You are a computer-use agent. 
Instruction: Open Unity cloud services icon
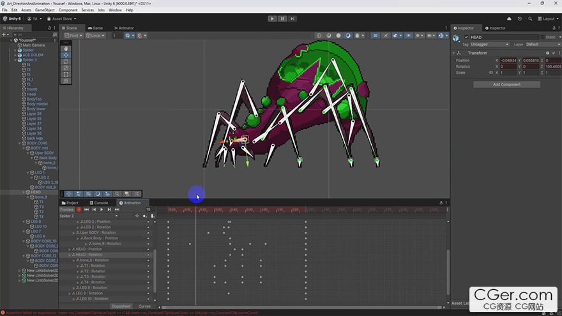click(x=509, y=19)
